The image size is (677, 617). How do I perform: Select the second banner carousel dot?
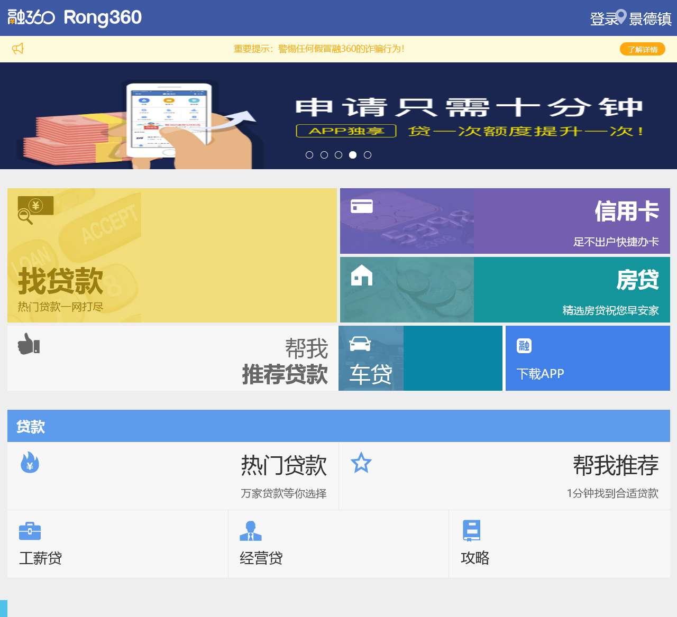324,155
